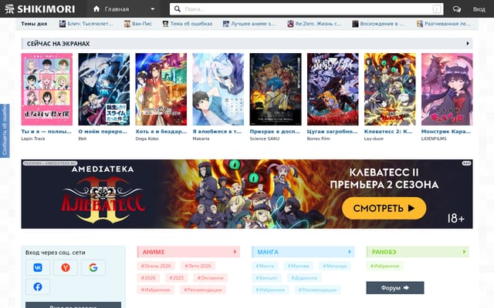Open the Ранобэ section header
494x308 pixels.
tap(418, 252)
